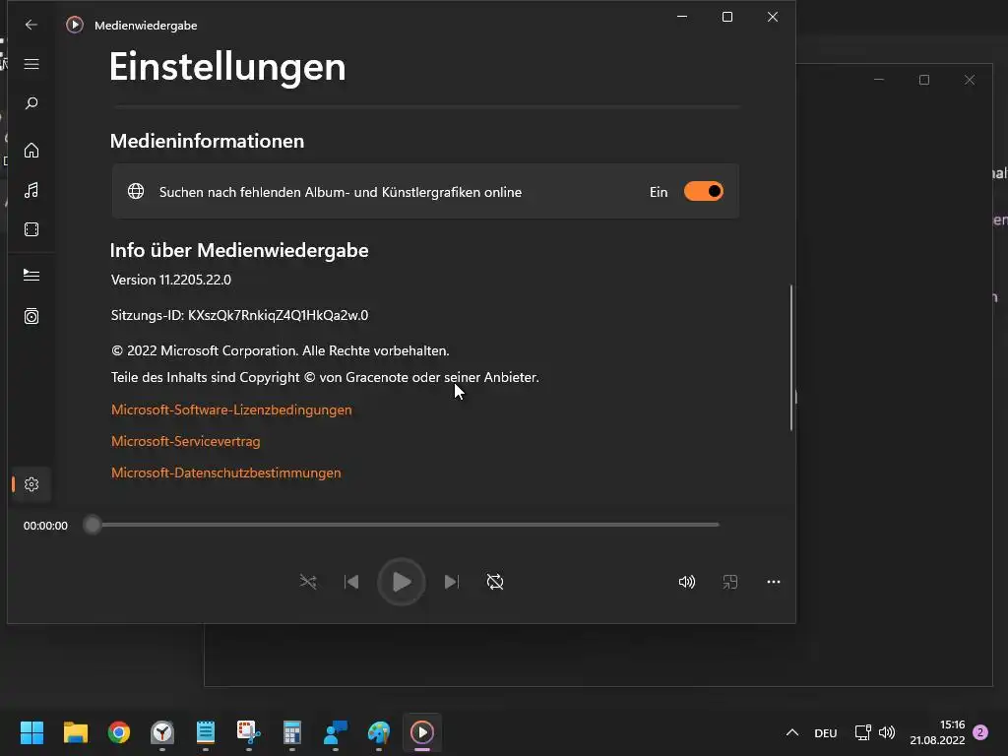Open network status in system tray

[862, 732]
